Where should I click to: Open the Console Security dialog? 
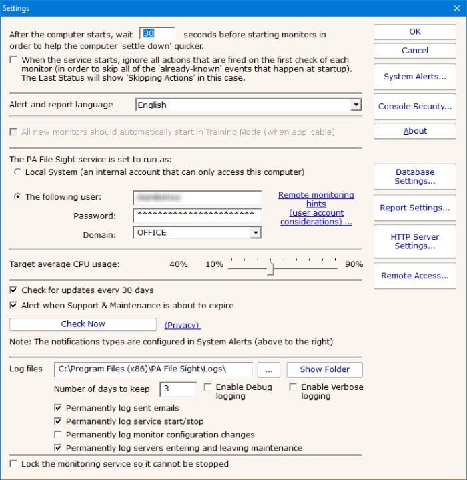(x=414, y=106)
